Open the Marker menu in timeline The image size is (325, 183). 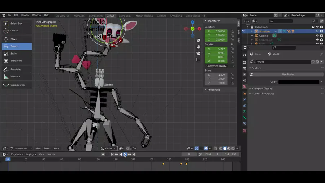click(51, 154)
